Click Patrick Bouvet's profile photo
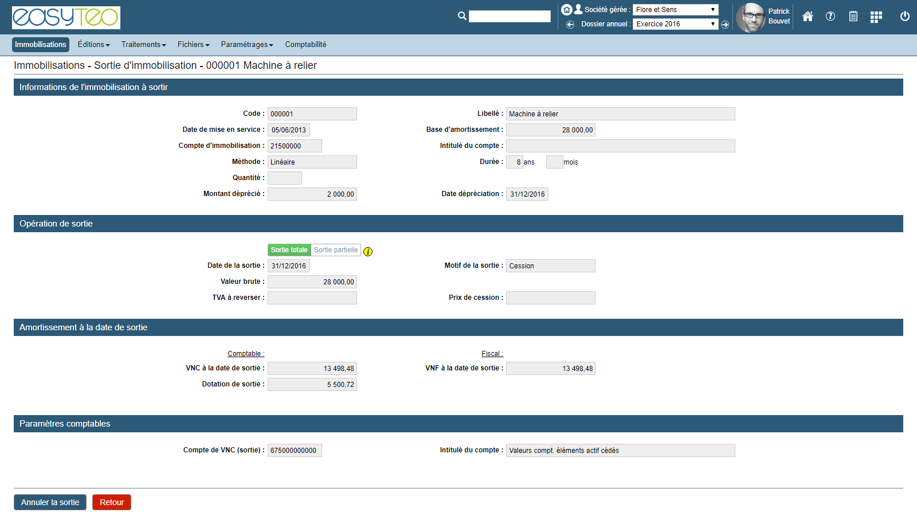This screenshot has height=516, width=917. click(x=750, y=17)
